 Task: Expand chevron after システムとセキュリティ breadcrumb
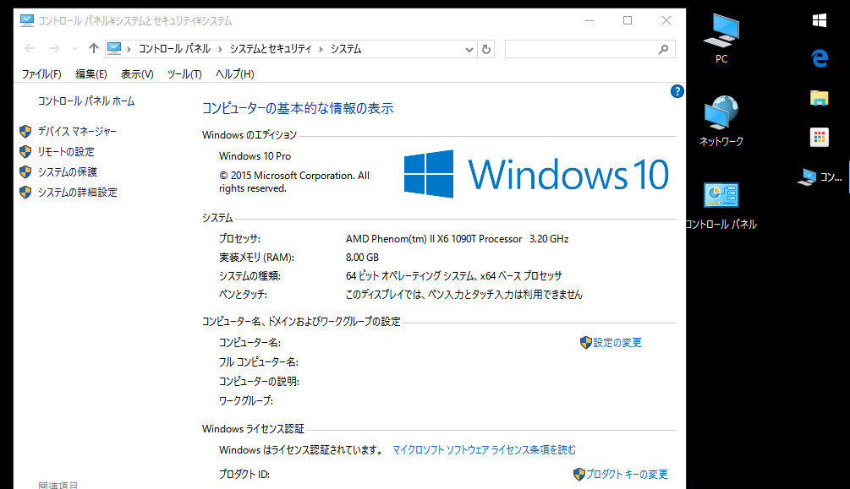tap(321, 49)
